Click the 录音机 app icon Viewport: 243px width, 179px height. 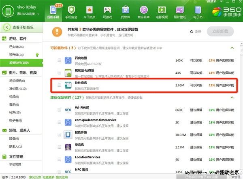(68, 147)
